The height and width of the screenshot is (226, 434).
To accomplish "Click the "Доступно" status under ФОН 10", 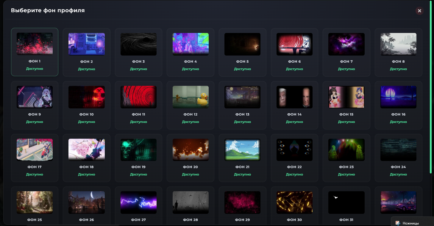I will (87, 122).
